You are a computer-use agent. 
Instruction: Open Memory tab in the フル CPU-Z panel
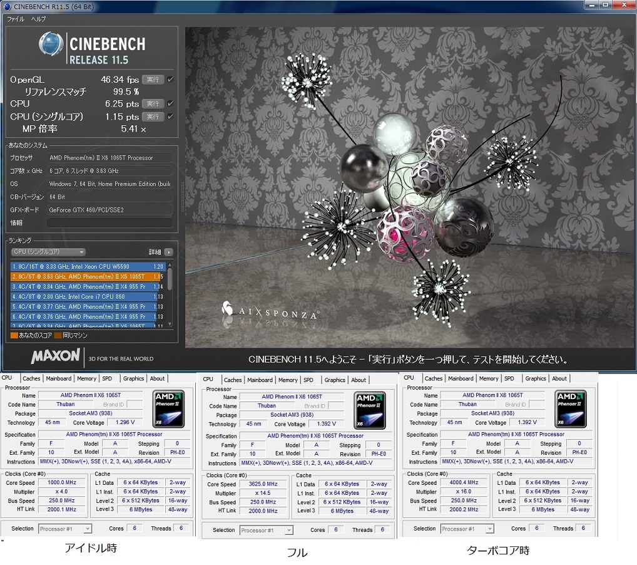[288, 380]
